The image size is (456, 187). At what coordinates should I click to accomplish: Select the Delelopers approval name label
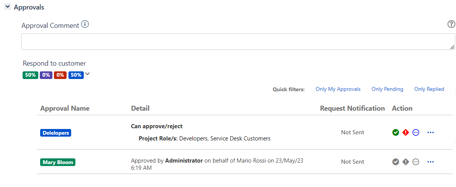pos(55,133)
